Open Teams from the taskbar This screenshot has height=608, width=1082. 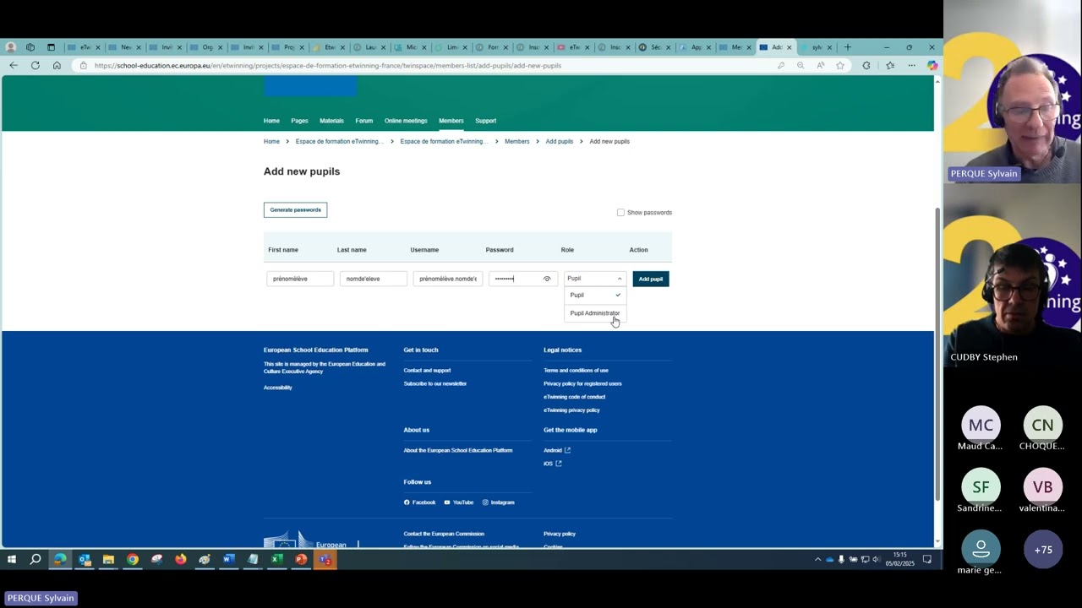pos(325,559)
